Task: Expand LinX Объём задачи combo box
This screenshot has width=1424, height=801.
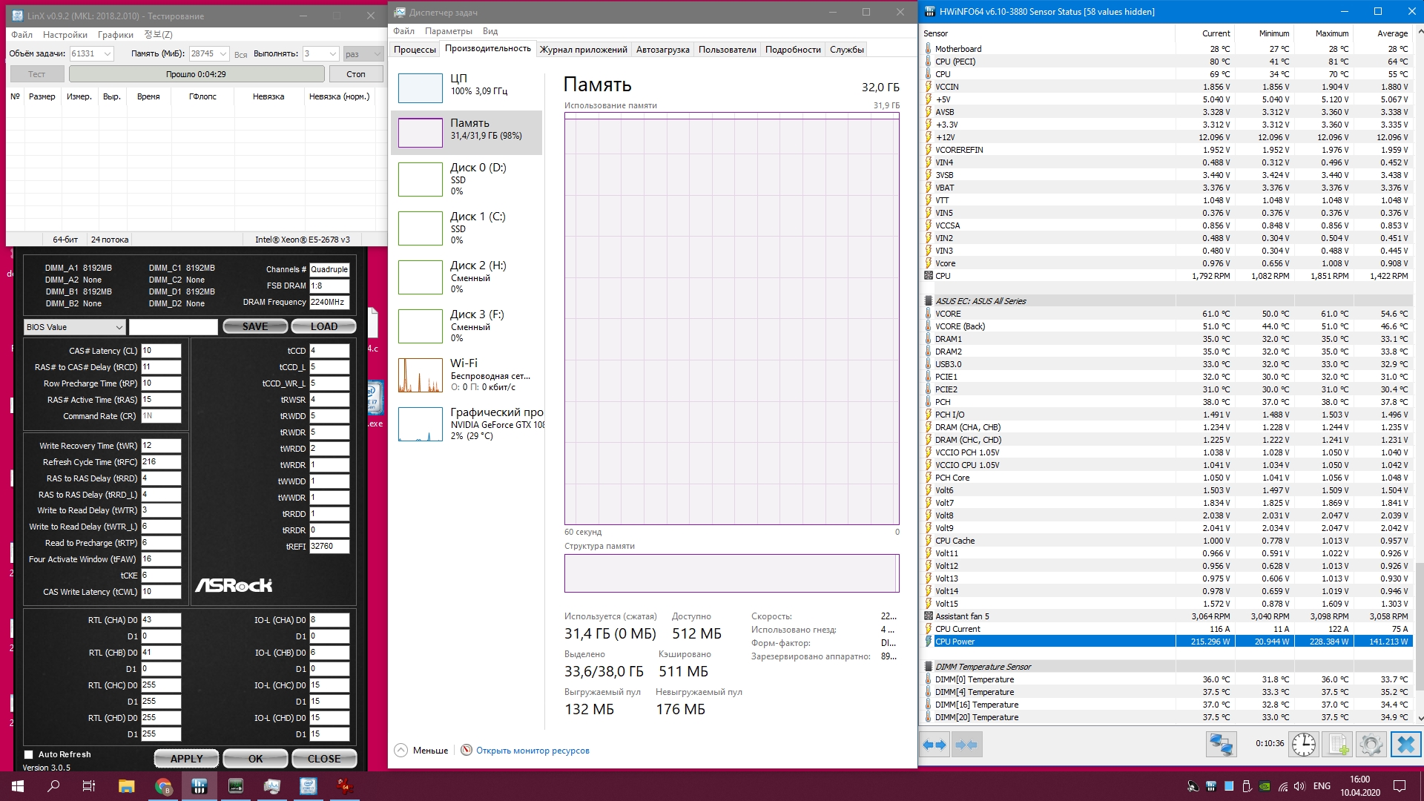Action: click(108, 54)
